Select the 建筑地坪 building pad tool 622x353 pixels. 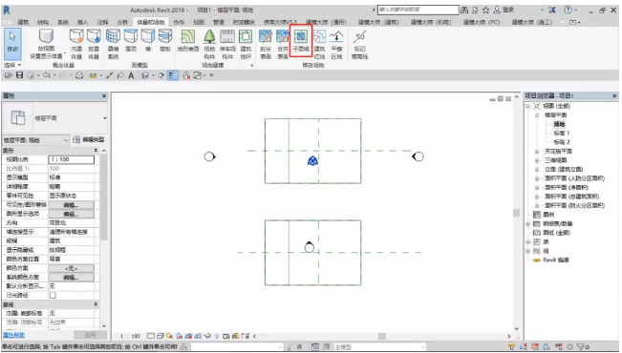coord(246,44)
